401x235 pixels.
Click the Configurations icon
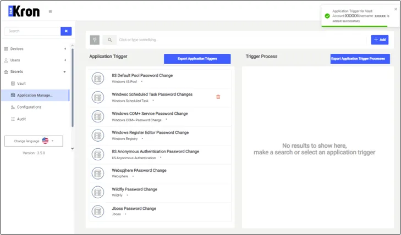coord(13,107)
